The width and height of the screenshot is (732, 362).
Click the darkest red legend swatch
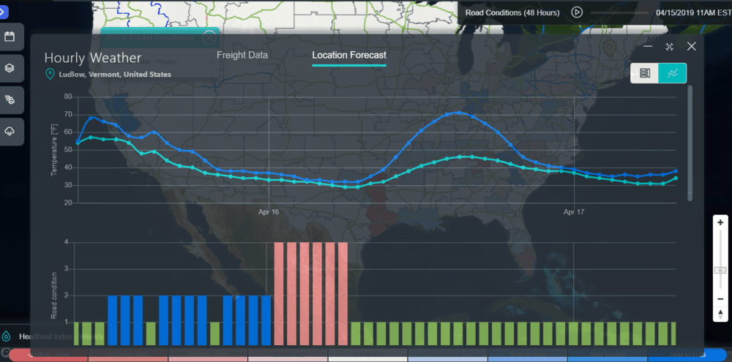pyautogui.click(x=48, y=355)
